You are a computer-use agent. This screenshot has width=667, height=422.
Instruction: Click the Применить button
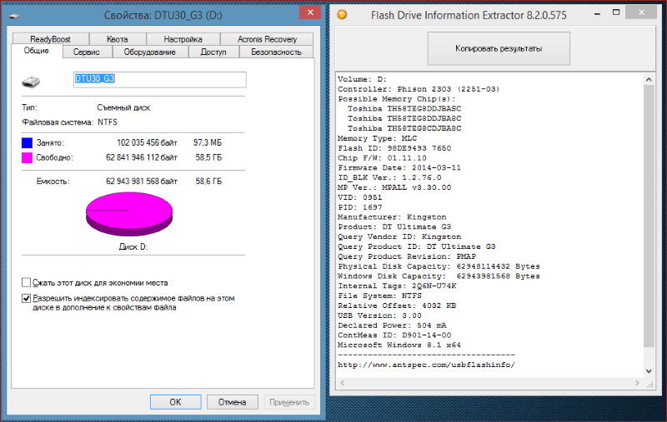(x=289, y=402)
